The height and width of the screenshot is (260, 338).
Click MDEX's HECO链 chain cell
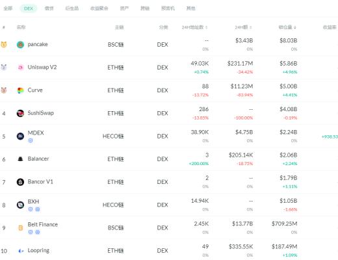coord(113,136)
